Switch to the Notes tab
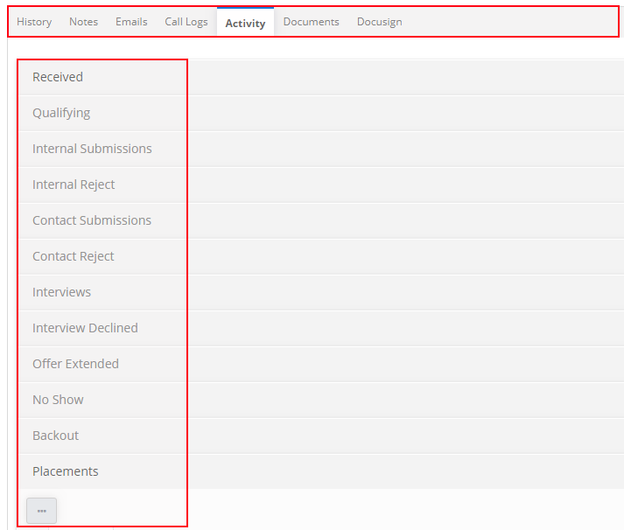The width and height of the screenshot is (624, 530). click(x=83, y=22)
